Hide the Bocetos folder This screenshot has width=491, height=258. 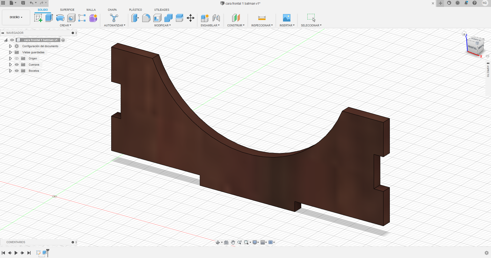coord(17,71)
